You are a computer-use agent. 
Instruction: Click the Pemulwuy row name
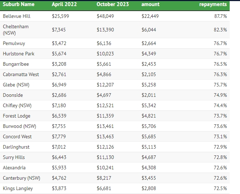pos(14,43)
